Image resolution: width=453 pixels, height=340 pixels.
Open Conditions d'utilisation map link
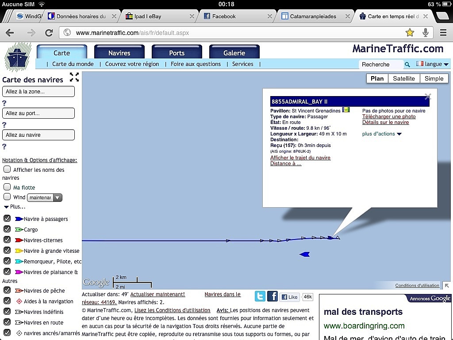[x=417, y=286]
